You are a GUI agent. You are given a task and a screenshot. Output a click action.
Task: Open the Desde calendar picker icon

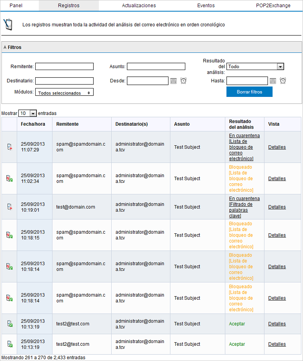(x=173, y=81)
